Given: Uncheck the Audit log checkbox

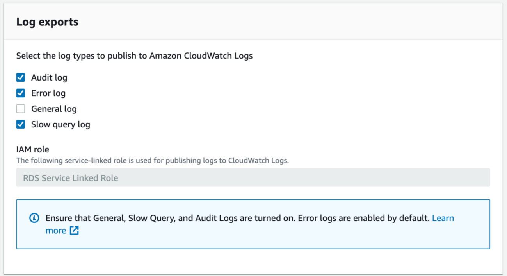Looking at the screenshot, I should point(21,77).
